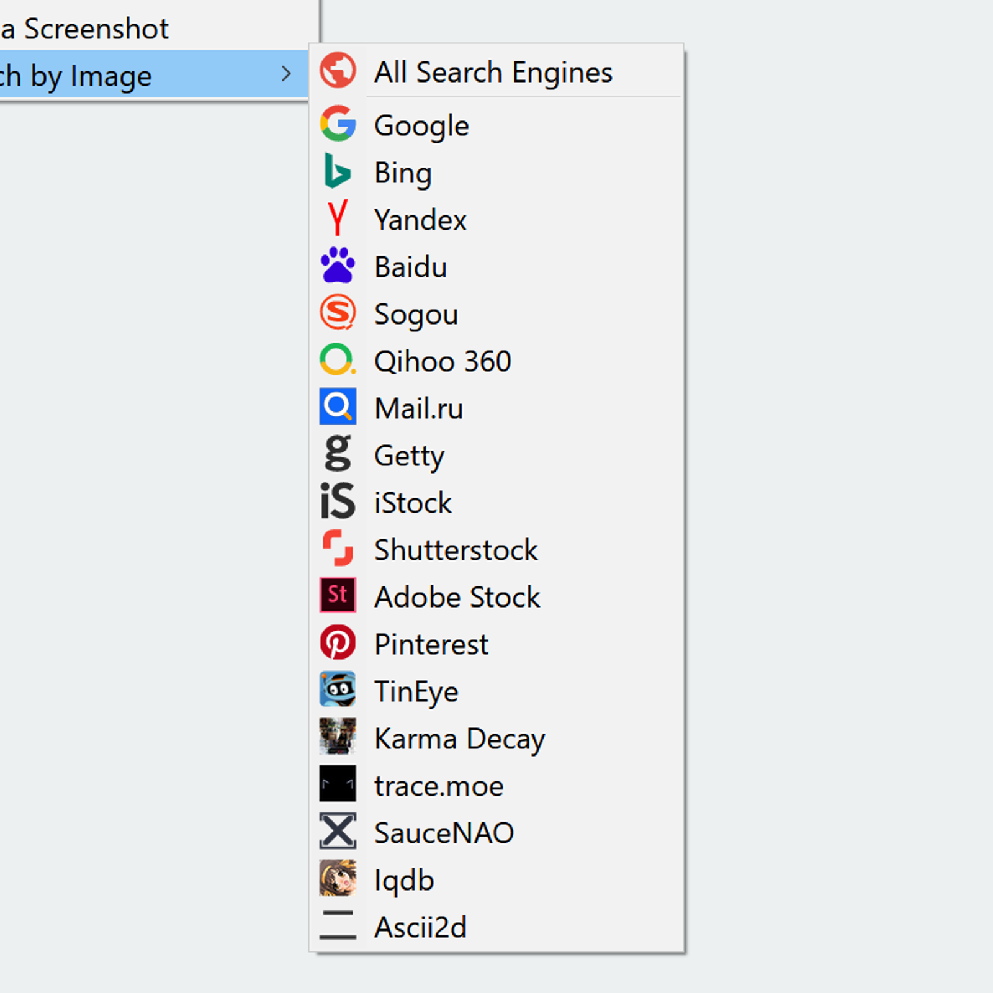Expand the Search by Image submenu arrow
Image resolution: width=993 pixels, height=993 pixels.
[286, 74]
